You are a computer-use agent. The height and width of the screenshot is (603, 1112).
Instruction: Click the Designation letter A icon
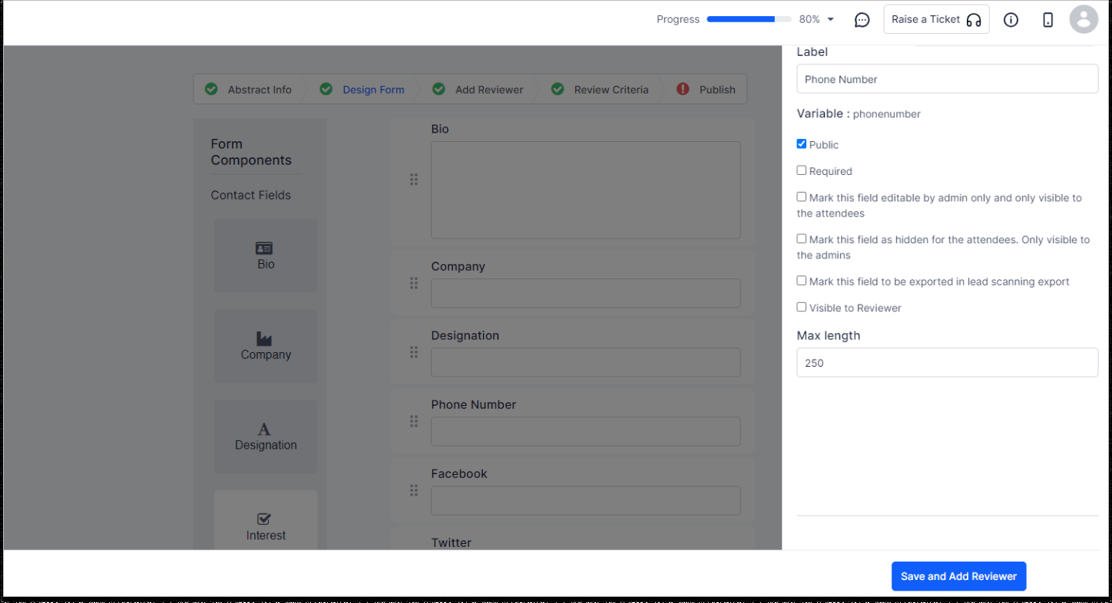(264, 429)
